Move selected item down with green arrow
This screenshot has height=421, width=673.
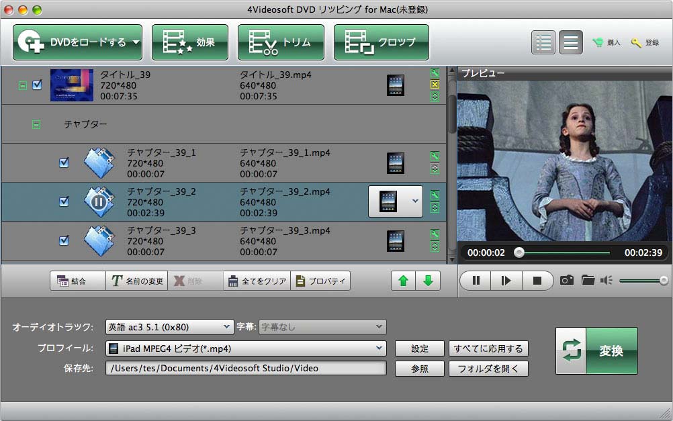pyautogui.click(x=427, y=281)
